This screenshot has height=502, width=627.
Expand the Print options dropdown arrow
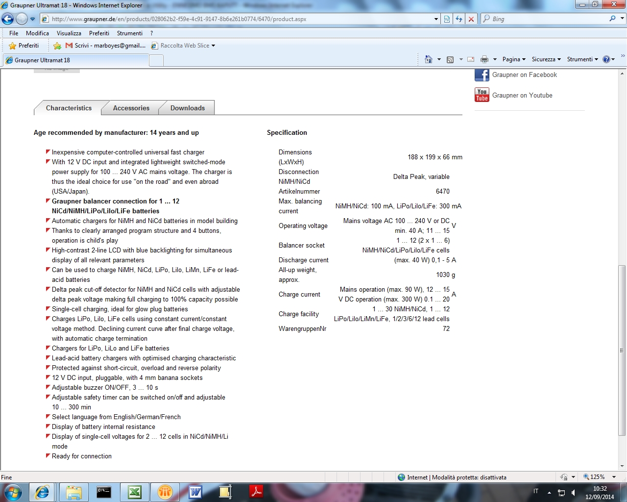[x=495, y=59]
